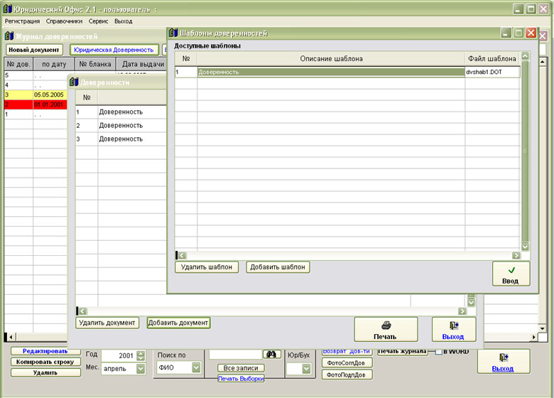Click Добавить шаблон button
554x398 pixels.
click(x=278, y=267)
